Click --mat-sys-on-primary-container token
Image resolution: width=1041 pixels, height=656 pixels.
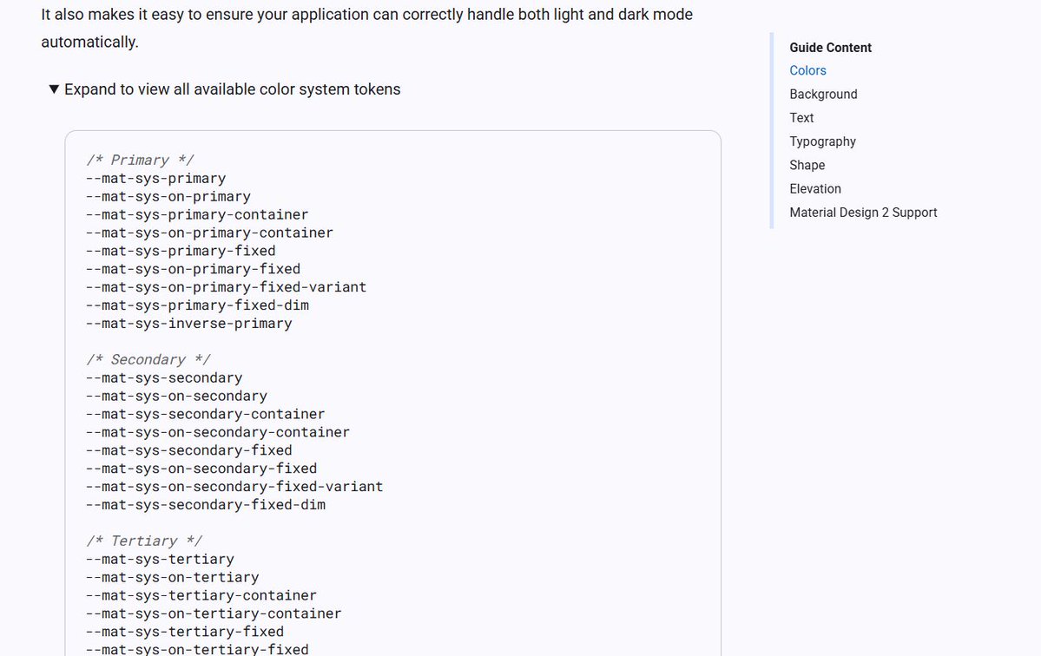tap(209, 233)
